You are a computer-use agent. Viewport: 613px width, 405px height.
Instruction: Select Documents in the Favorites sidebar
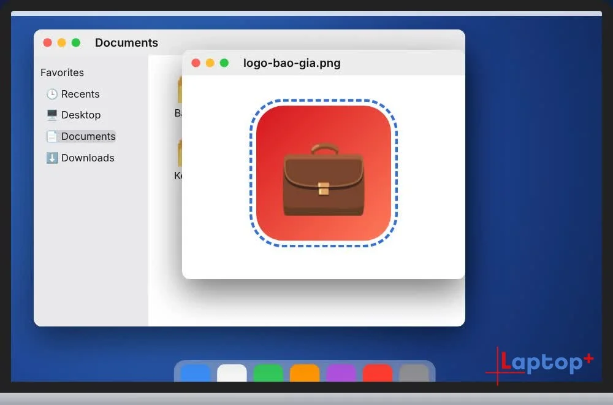pos(81,136)
